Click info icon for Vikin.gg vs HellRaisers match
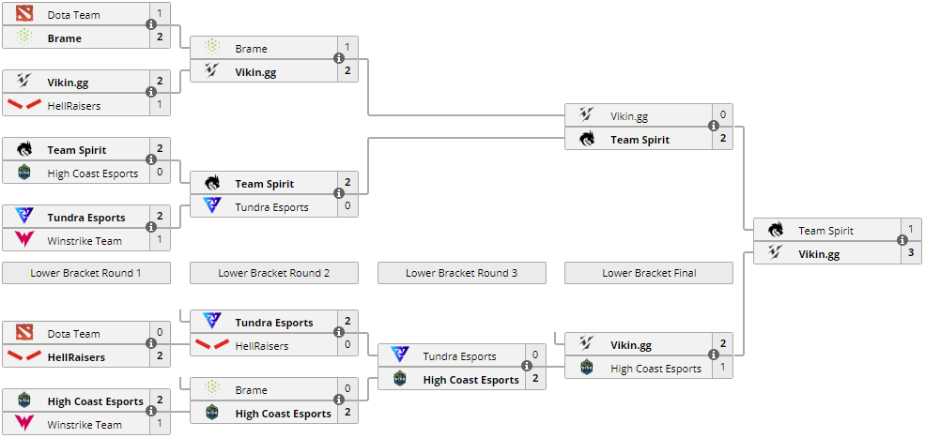 (151, 93)
